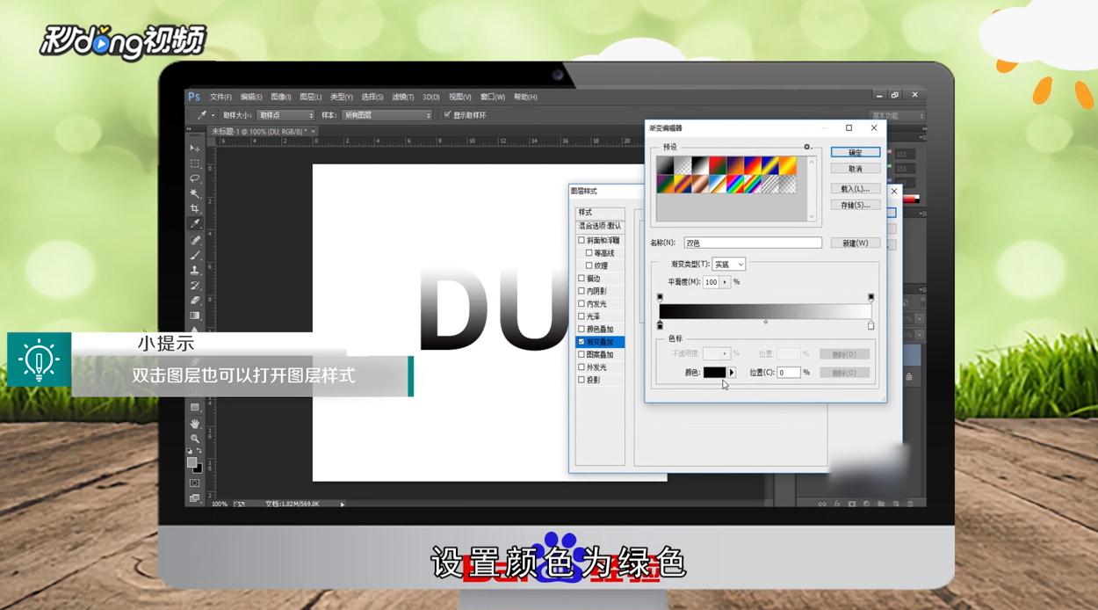Screen dimensions: 1098x610
Task: Open 滤镜(T) menu
Action: pos(403,97)
